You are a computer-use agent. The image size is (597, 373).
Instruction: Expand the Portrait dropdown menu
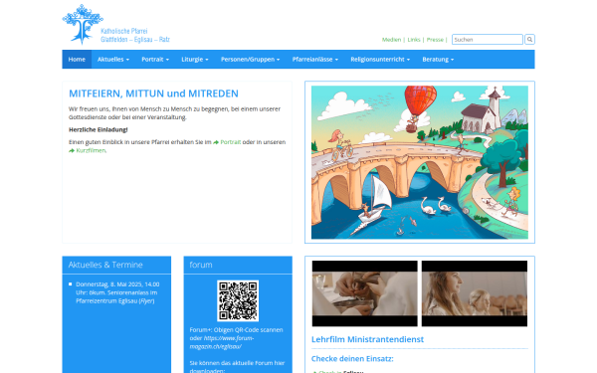[155, 60]
